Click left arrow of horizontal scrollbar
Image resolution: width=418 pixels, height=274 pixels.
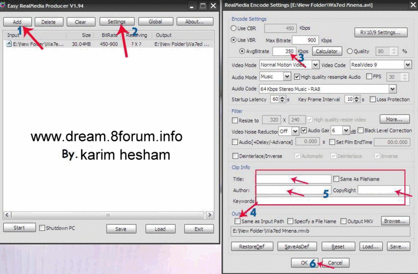[7, 215]
